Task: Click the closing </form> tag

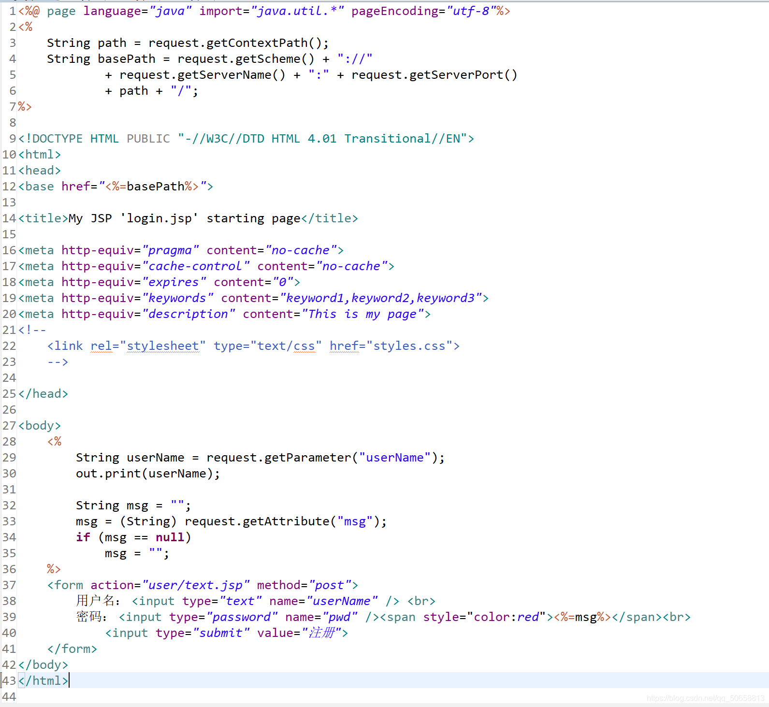Action: tap(72, 649)
